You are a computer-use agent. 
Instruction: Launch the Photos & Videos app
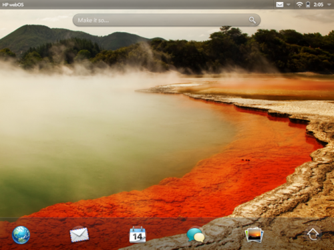point(254,235)
